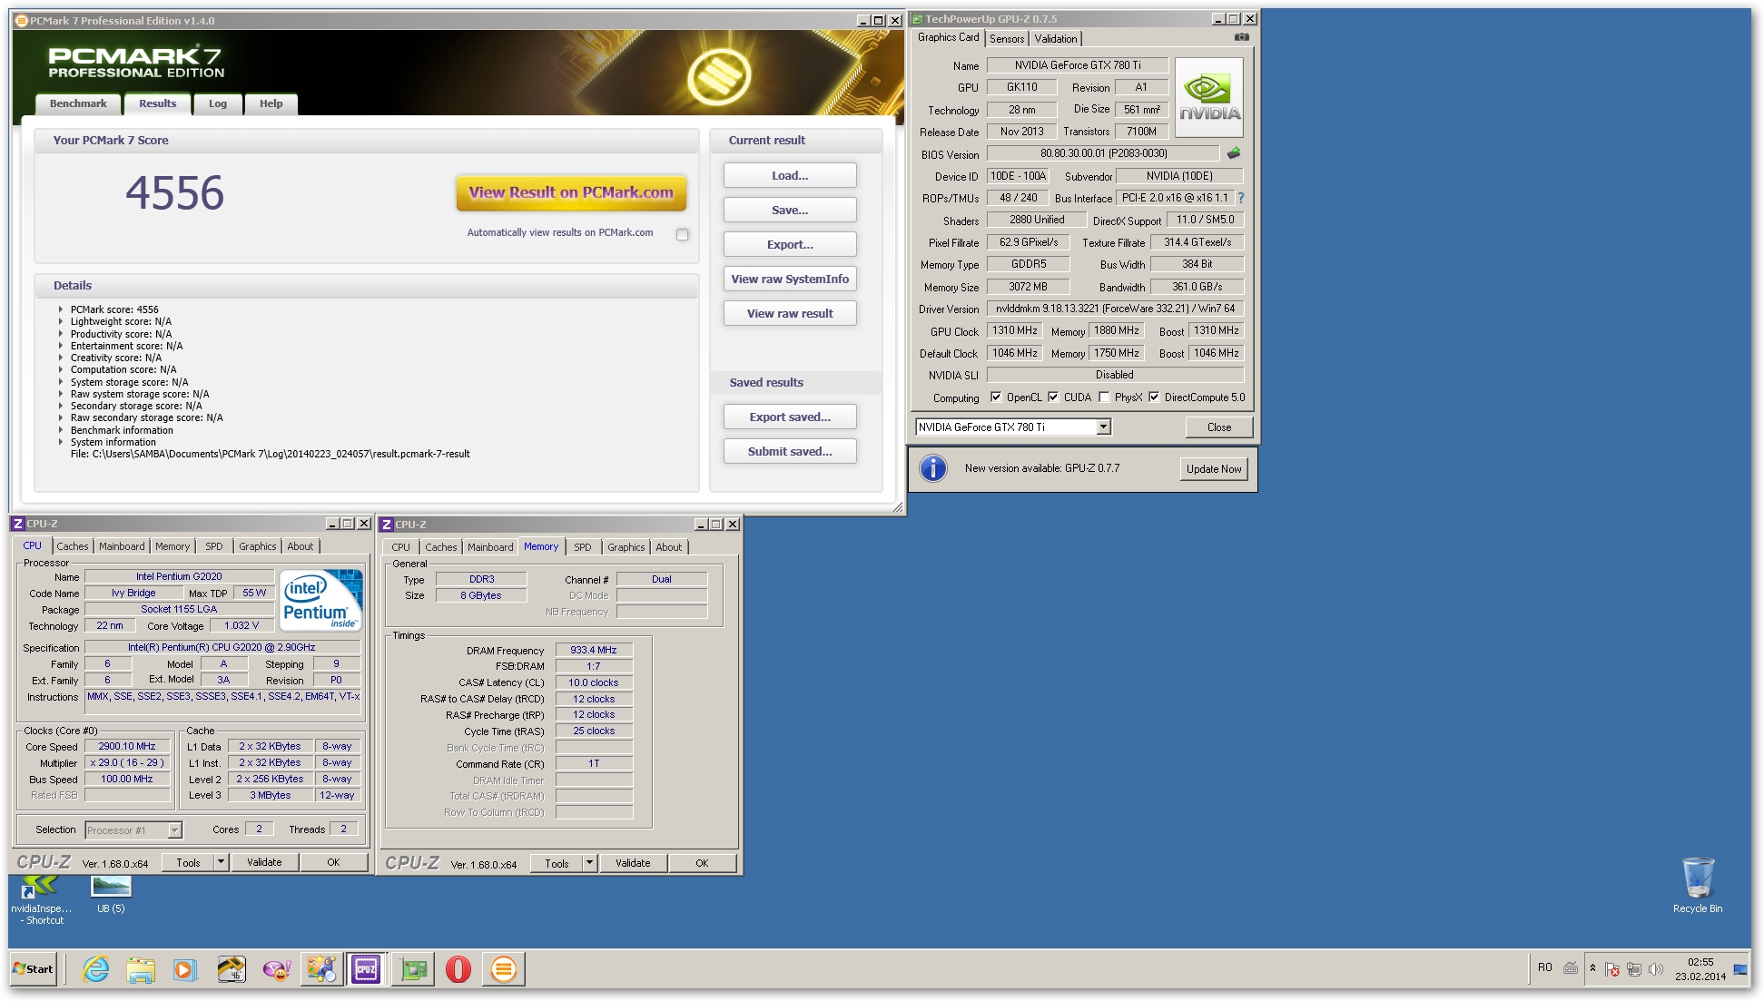Toggle automatically view results on PCMark.com checkbox
Screen dimensions: 1764x1001
[x=683, y=234]
